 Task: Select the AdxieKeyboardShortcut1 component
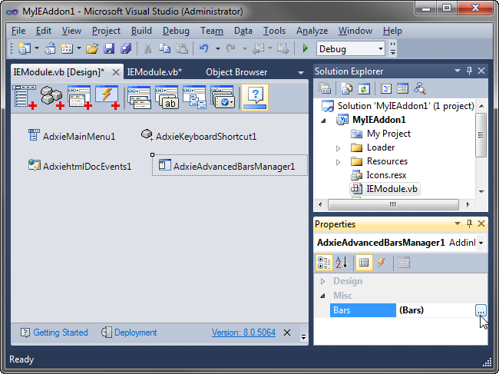pyautogui.click(x=199, y=136)
